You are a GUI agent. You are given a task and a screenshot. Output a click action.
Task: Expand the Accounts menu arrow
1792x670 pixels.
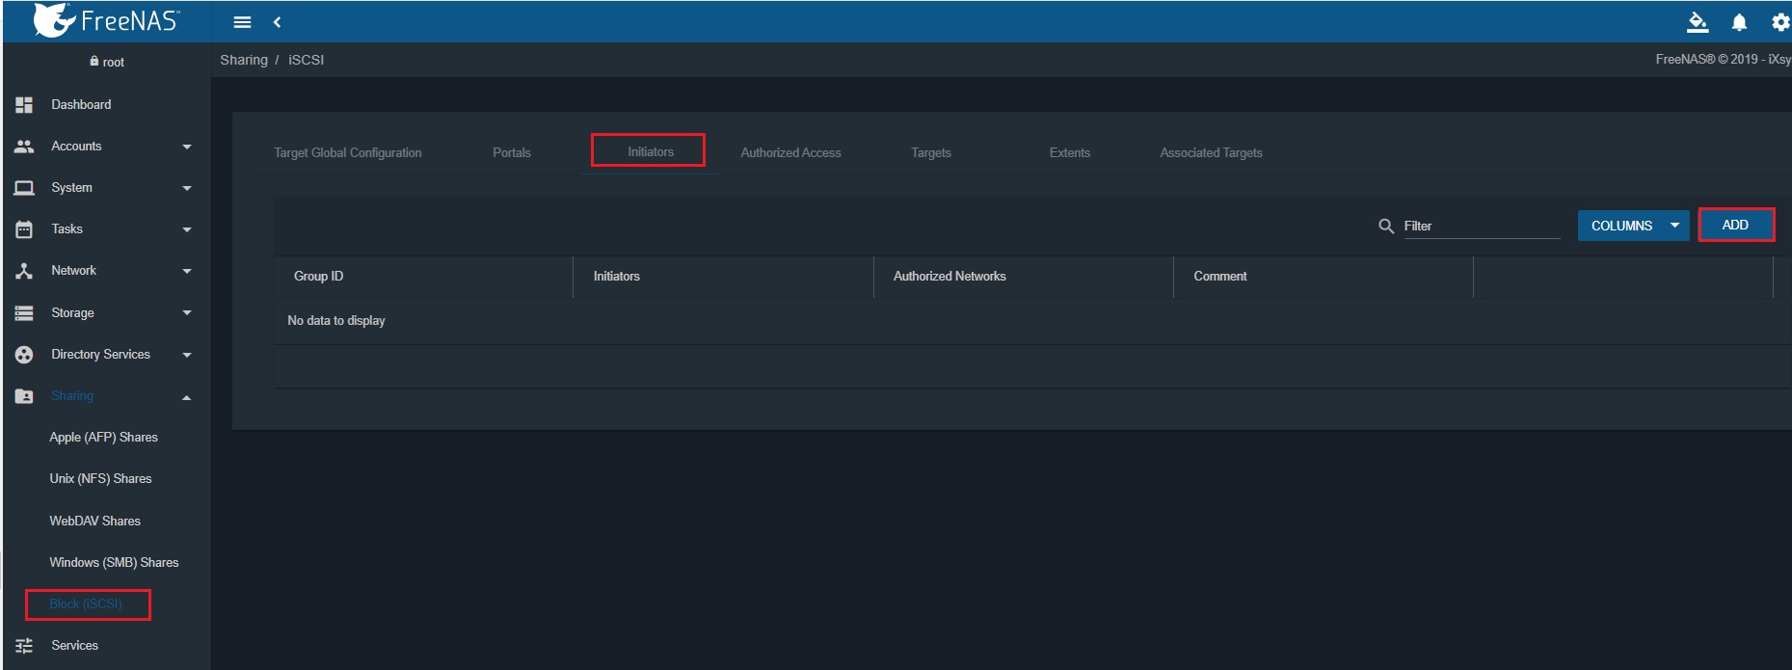187,147
